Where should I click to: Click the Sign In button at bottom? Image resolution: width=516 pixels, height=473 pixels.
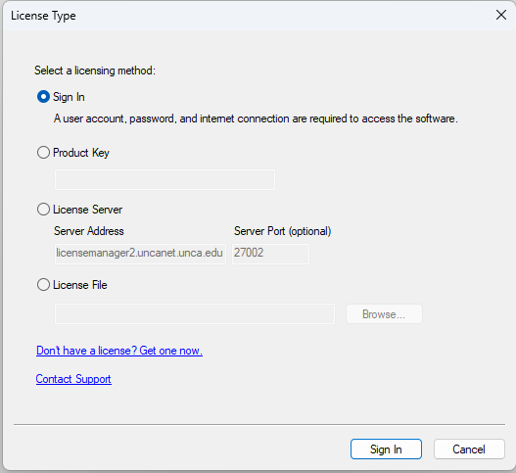coord(386,449)
